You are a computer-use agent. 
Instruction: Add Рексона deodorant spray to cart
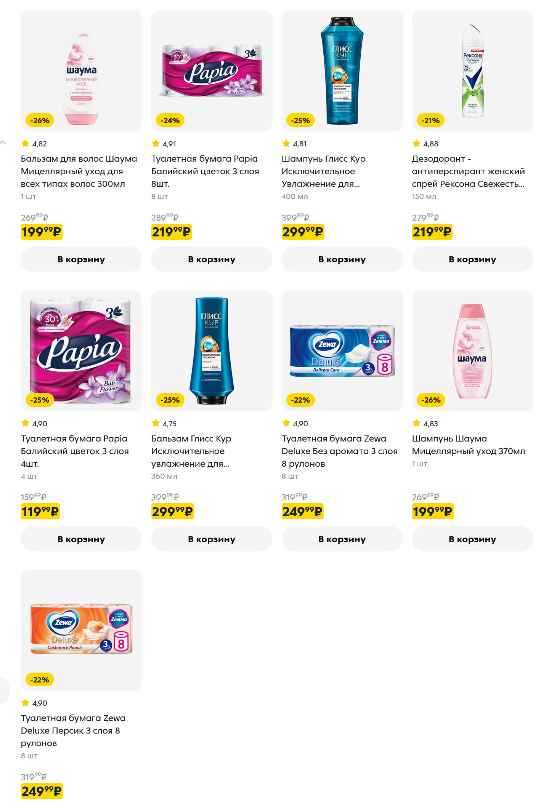click(472, 259)
